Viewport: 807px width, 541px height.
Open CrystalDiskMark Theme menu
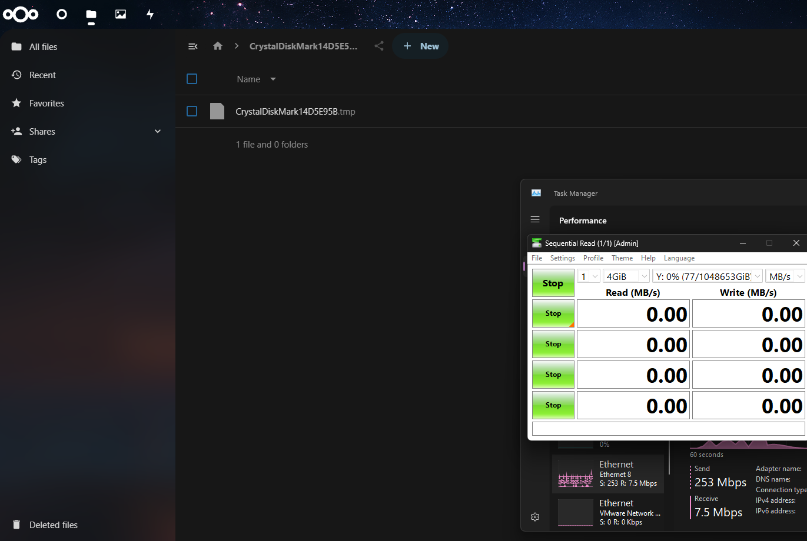pyautogui.click(x=622, y=258)
